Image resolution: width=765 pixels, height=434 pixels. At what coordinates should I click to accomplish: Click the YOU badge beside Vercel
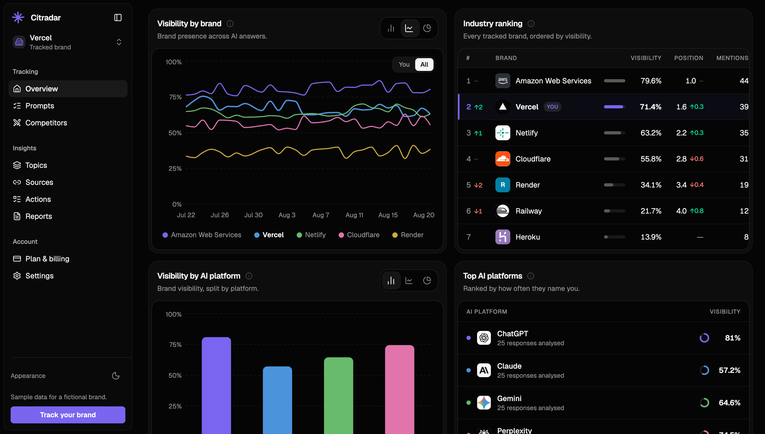click(552, 107)
